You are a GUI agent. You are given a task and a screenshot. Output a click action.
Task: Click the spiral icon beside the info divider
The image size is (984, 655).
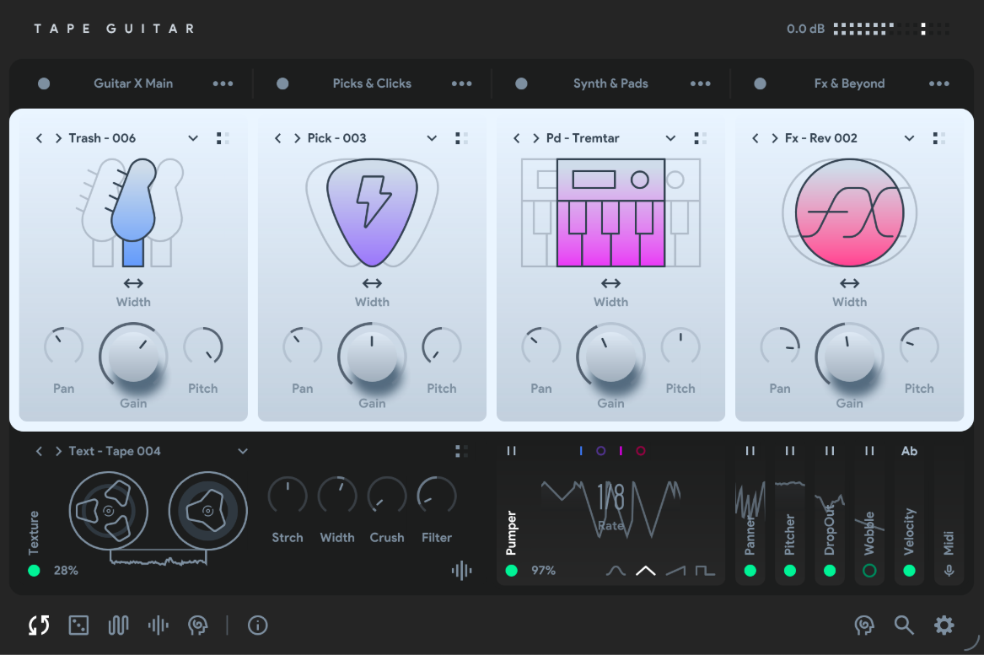coord(197,625)
